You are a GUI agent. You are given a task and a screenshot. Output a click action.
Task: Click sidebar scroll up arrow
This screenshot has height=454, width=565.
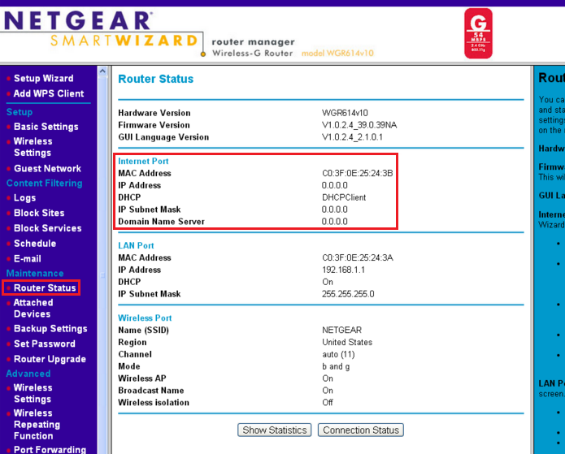coord(102,71)
